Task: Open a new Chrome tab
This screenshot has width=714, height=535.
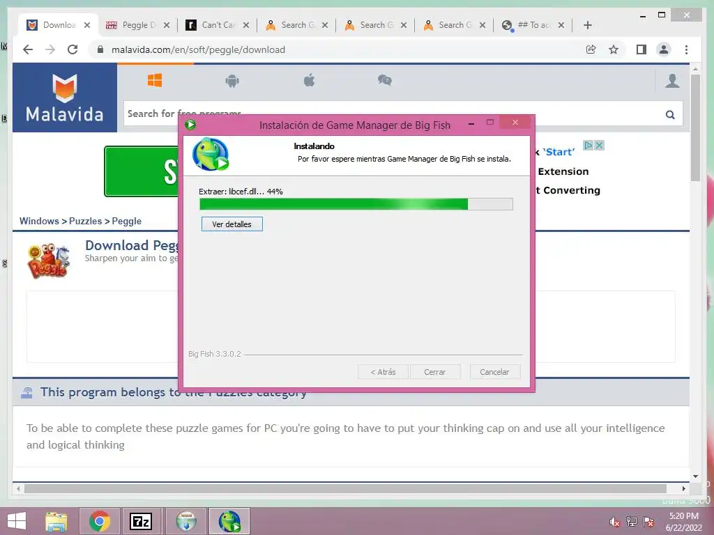Action: (587, 25)
